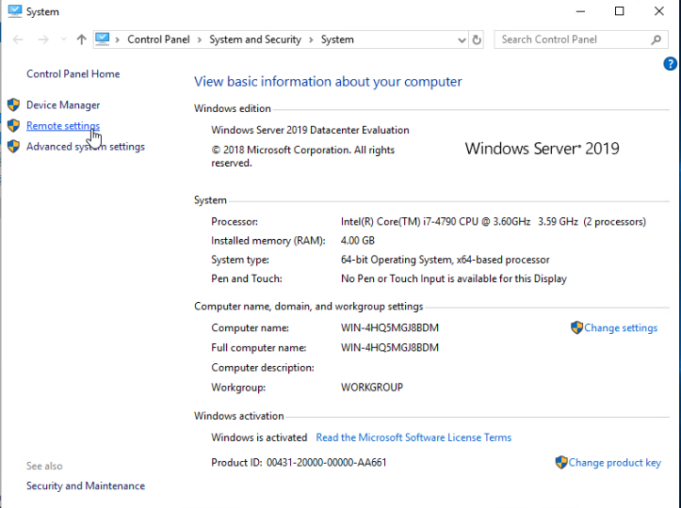The width and height of the screenshot is (681, 508).
Task: Click the System window title icon
Action: [15, 11]
